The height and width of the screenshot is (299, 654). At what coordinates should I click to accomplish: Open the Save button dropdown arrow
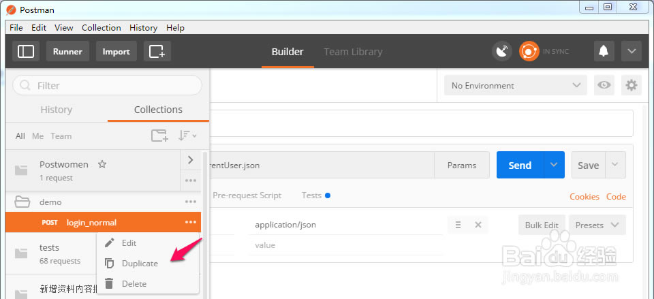614,165
